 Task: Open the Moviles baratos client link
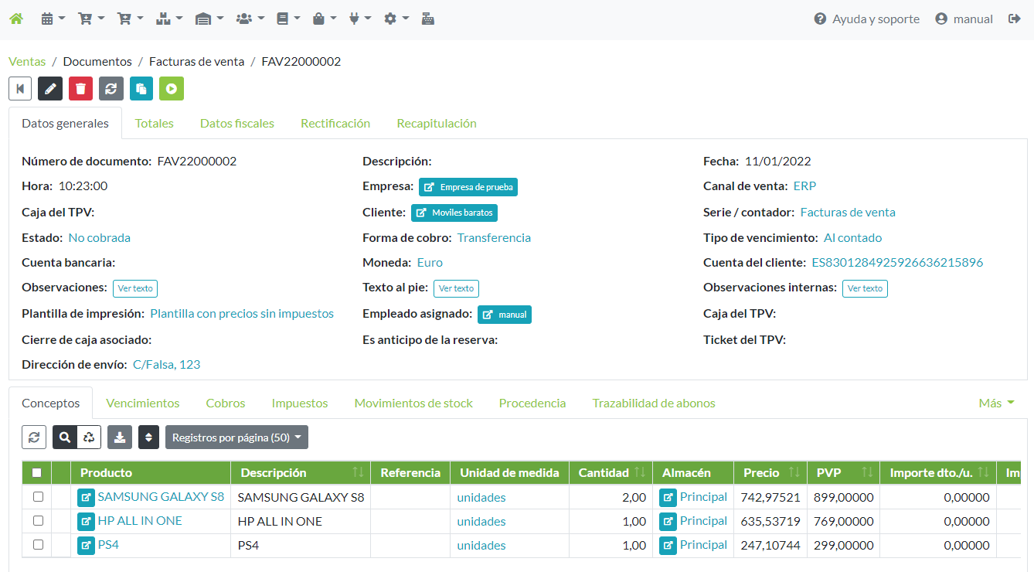click(x=454, y=213)
